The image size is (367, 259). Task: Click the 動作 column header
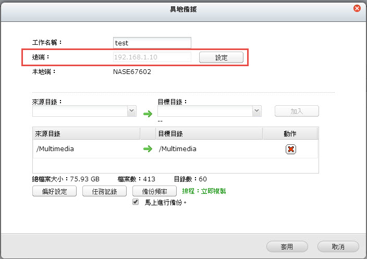point(290,133)
